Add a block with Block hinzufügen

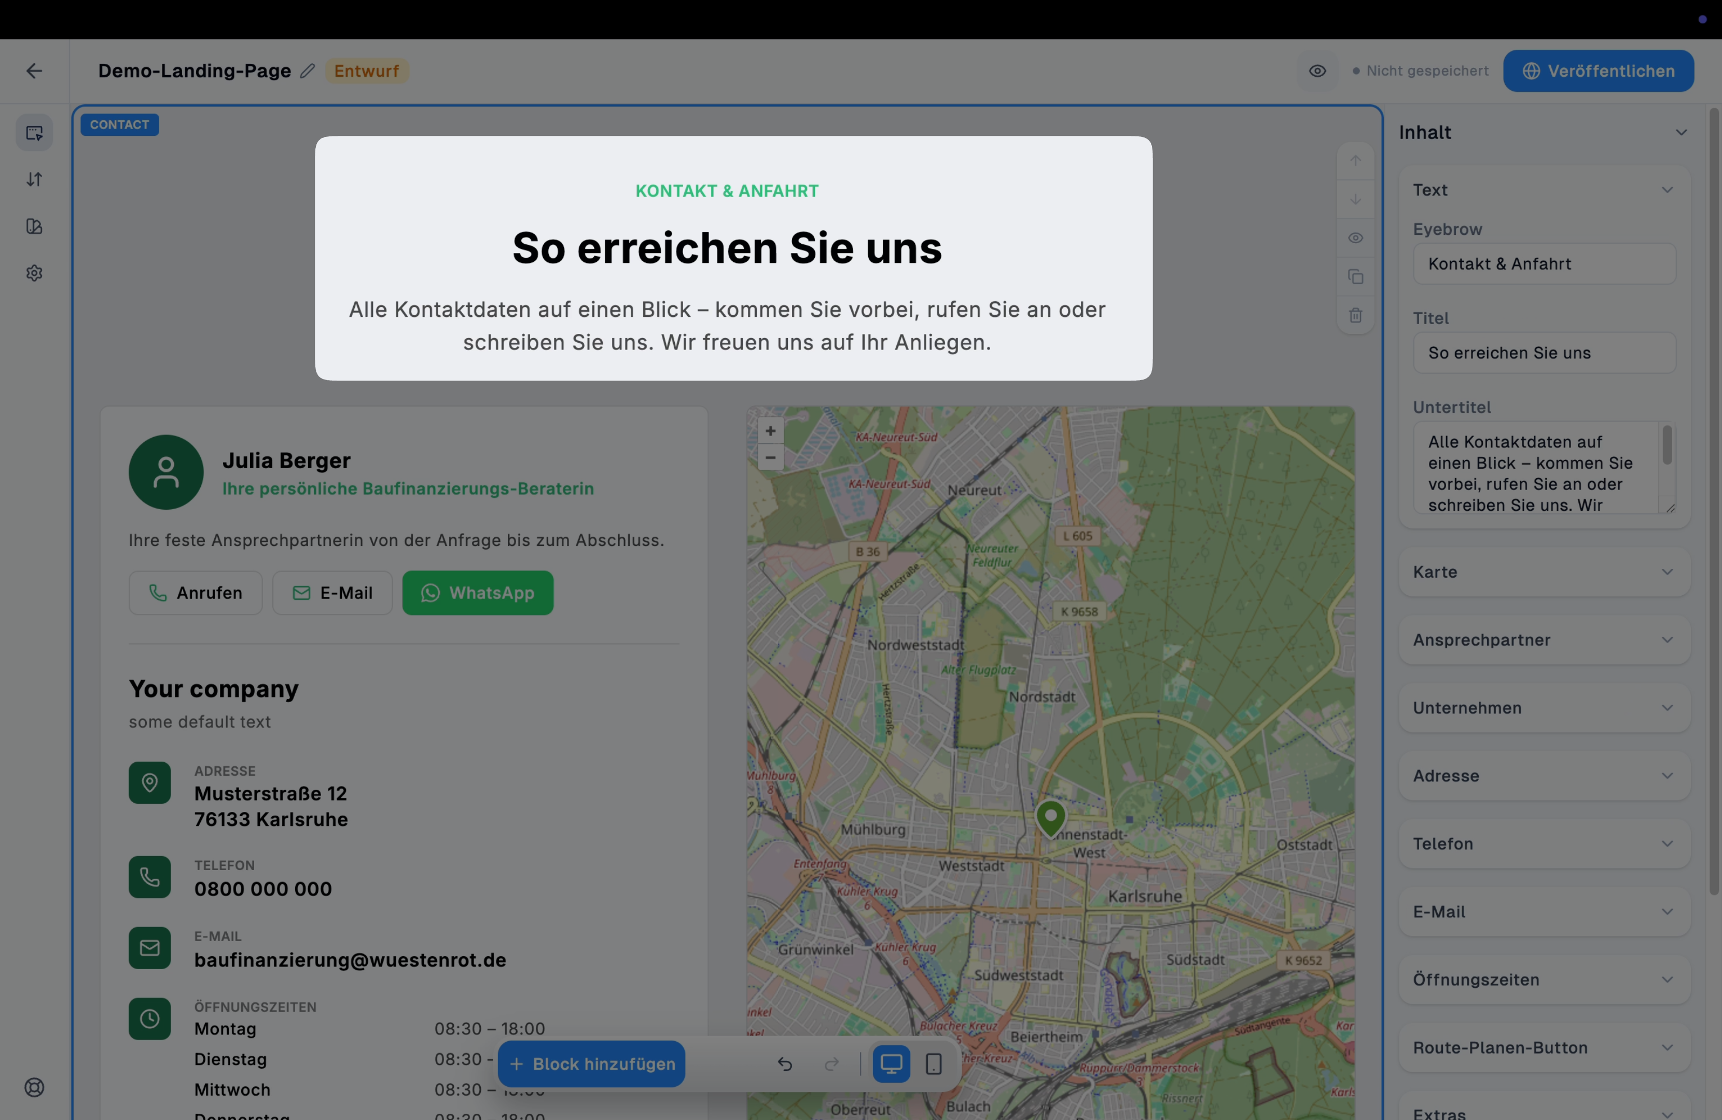tap(591, 1063)
